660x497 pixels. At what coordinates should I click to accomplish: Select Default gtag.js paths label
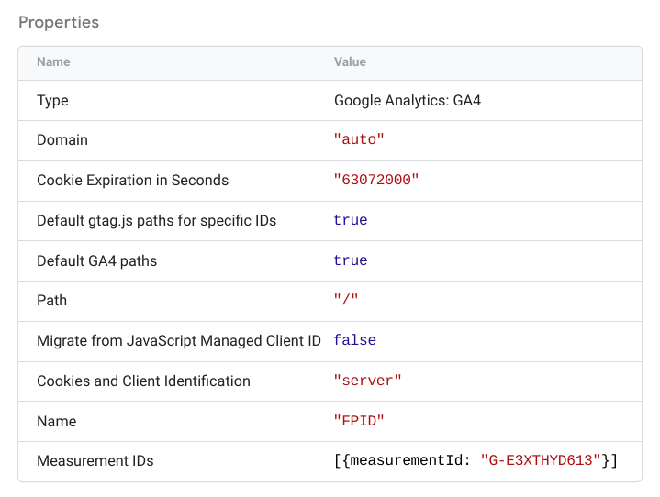click(156, 221)
